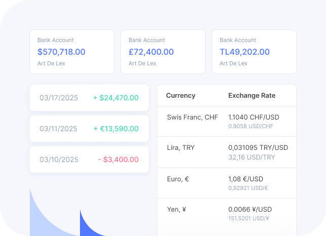
Task: Click the 0.9058 USD/CHF rate
Action: pyautogui.click(x=251, y=126)
